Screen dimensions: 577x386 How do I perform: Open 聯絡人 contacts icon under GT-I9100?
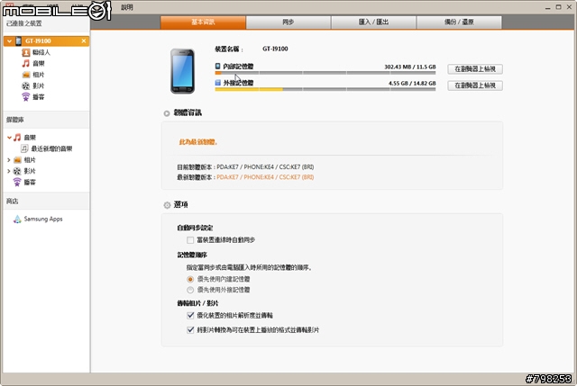point(26,52)
